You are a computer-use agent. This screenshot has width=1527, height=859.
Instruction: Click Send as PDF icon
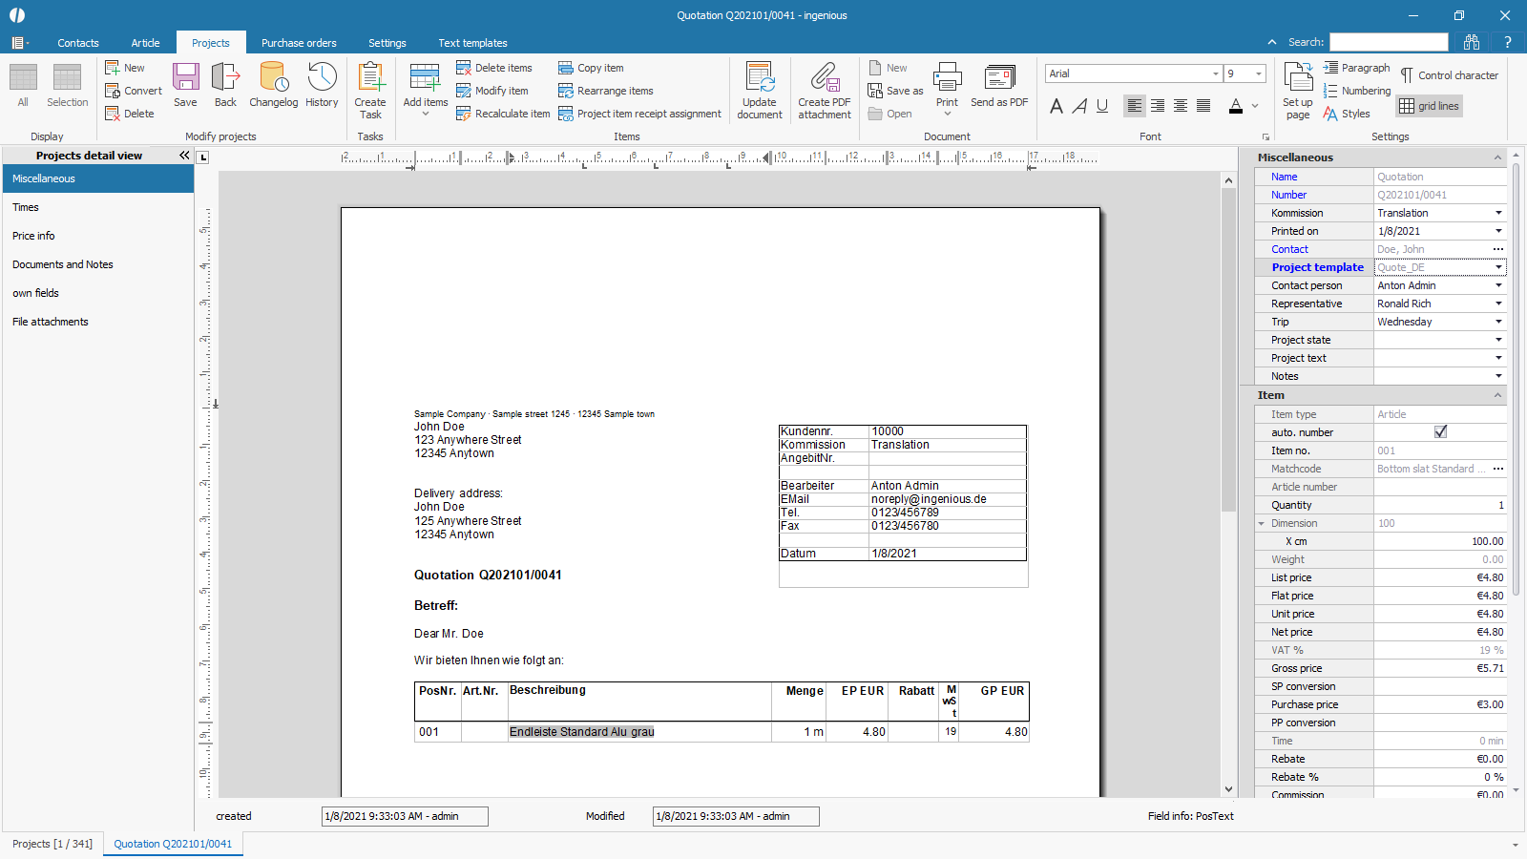pyautogui.click(x=999, y=85)
